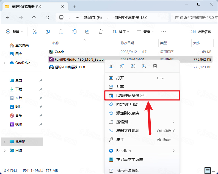This screenshot has width=218, height=174.
Task: Open the 排序 sort dropdown
Action: [x=121, y=32]
